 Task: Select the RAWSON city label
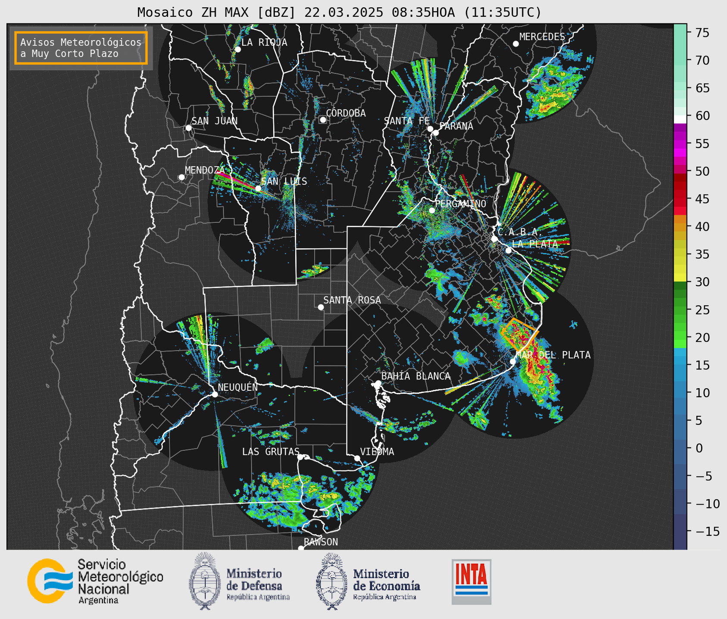click(321, 542)
